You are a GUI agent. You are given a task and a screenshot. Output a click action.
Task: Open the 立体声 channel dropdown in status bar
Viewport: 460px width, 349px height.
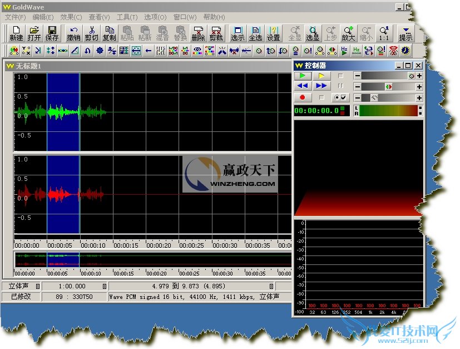[37, 286]
